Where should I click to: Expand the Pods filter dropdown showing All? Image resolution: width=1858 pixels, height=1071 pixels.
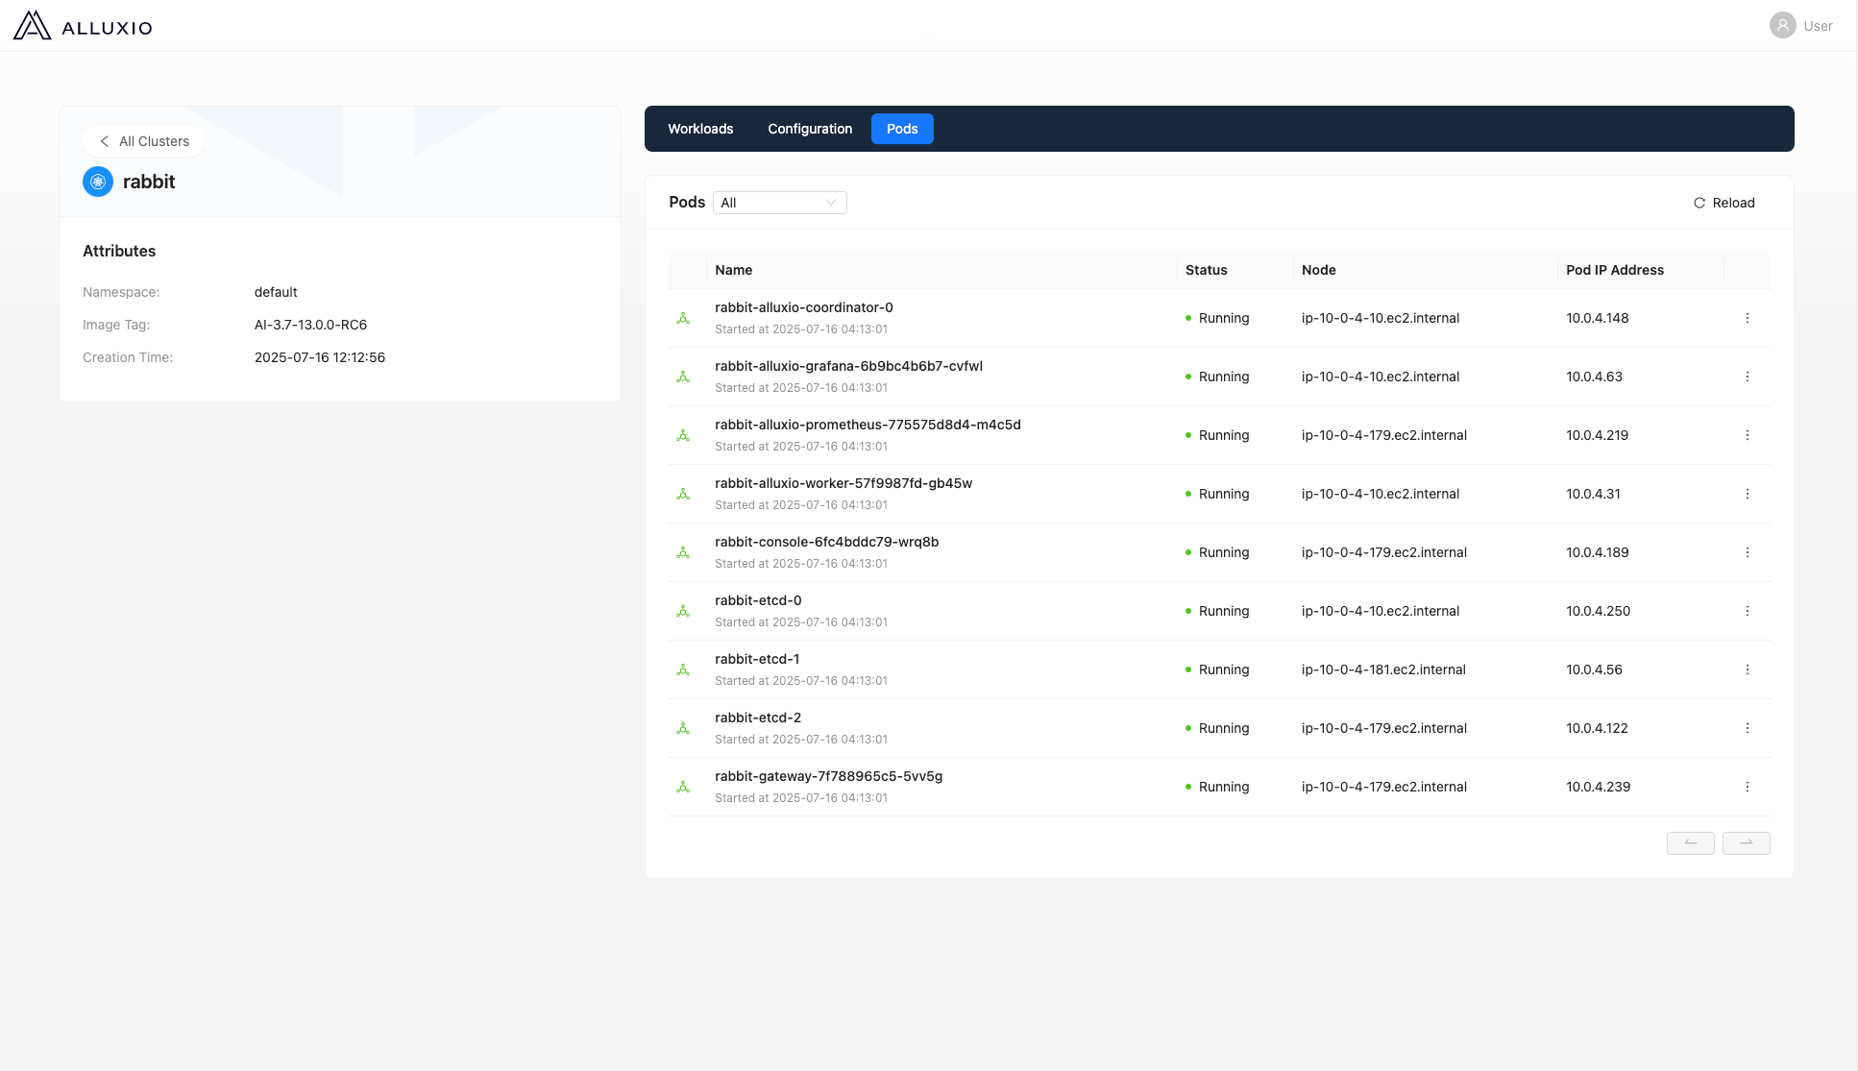779,203
